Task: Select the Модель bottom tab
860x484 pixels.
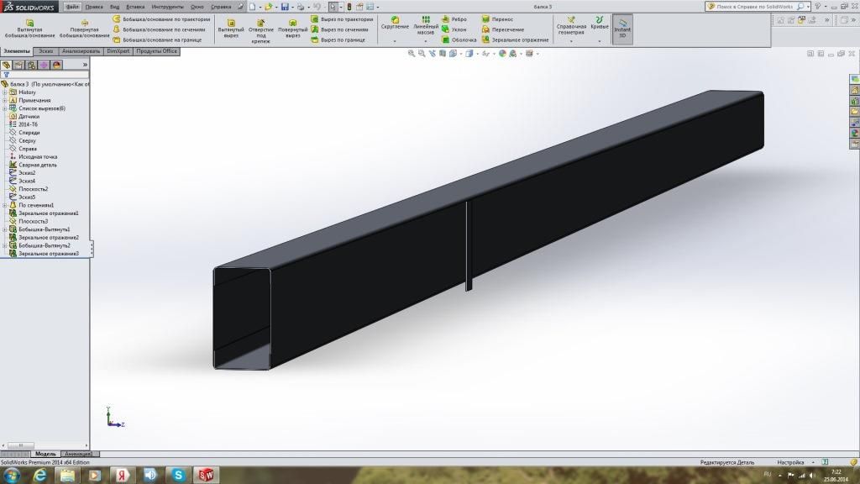Action: click(x=45, y=454)
